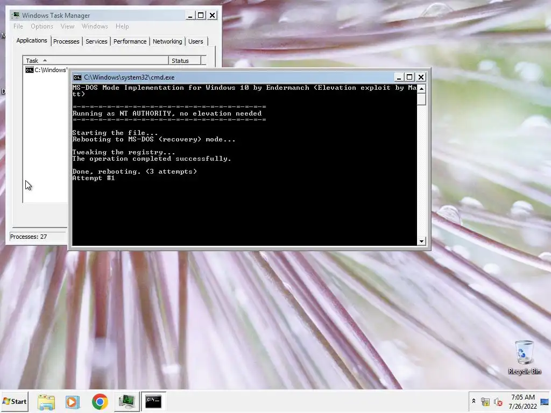Switch to the Users tab
551x413 pixels.
196,41
